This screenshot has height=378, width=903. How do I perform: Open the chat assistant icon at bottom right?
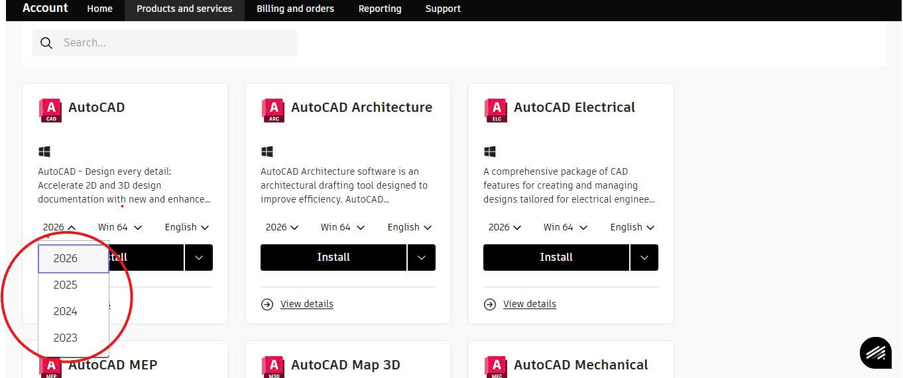(875, 352)
